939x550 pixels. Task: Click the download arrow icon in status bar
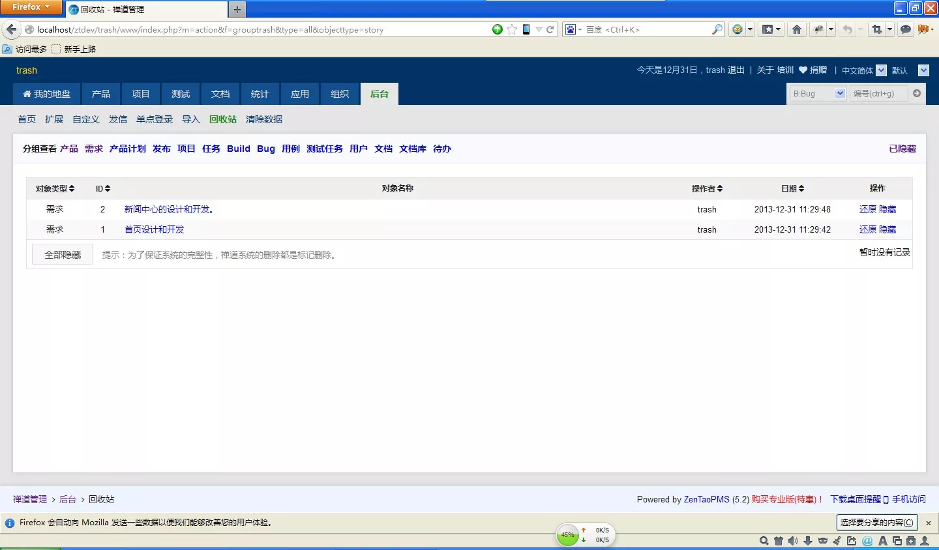(x=808, y=541)
